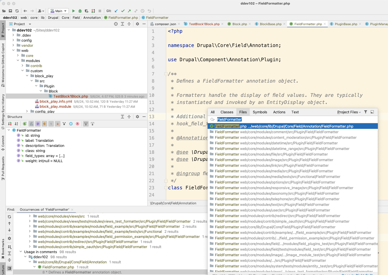Expand the config_play folder

tap(27, 111)
